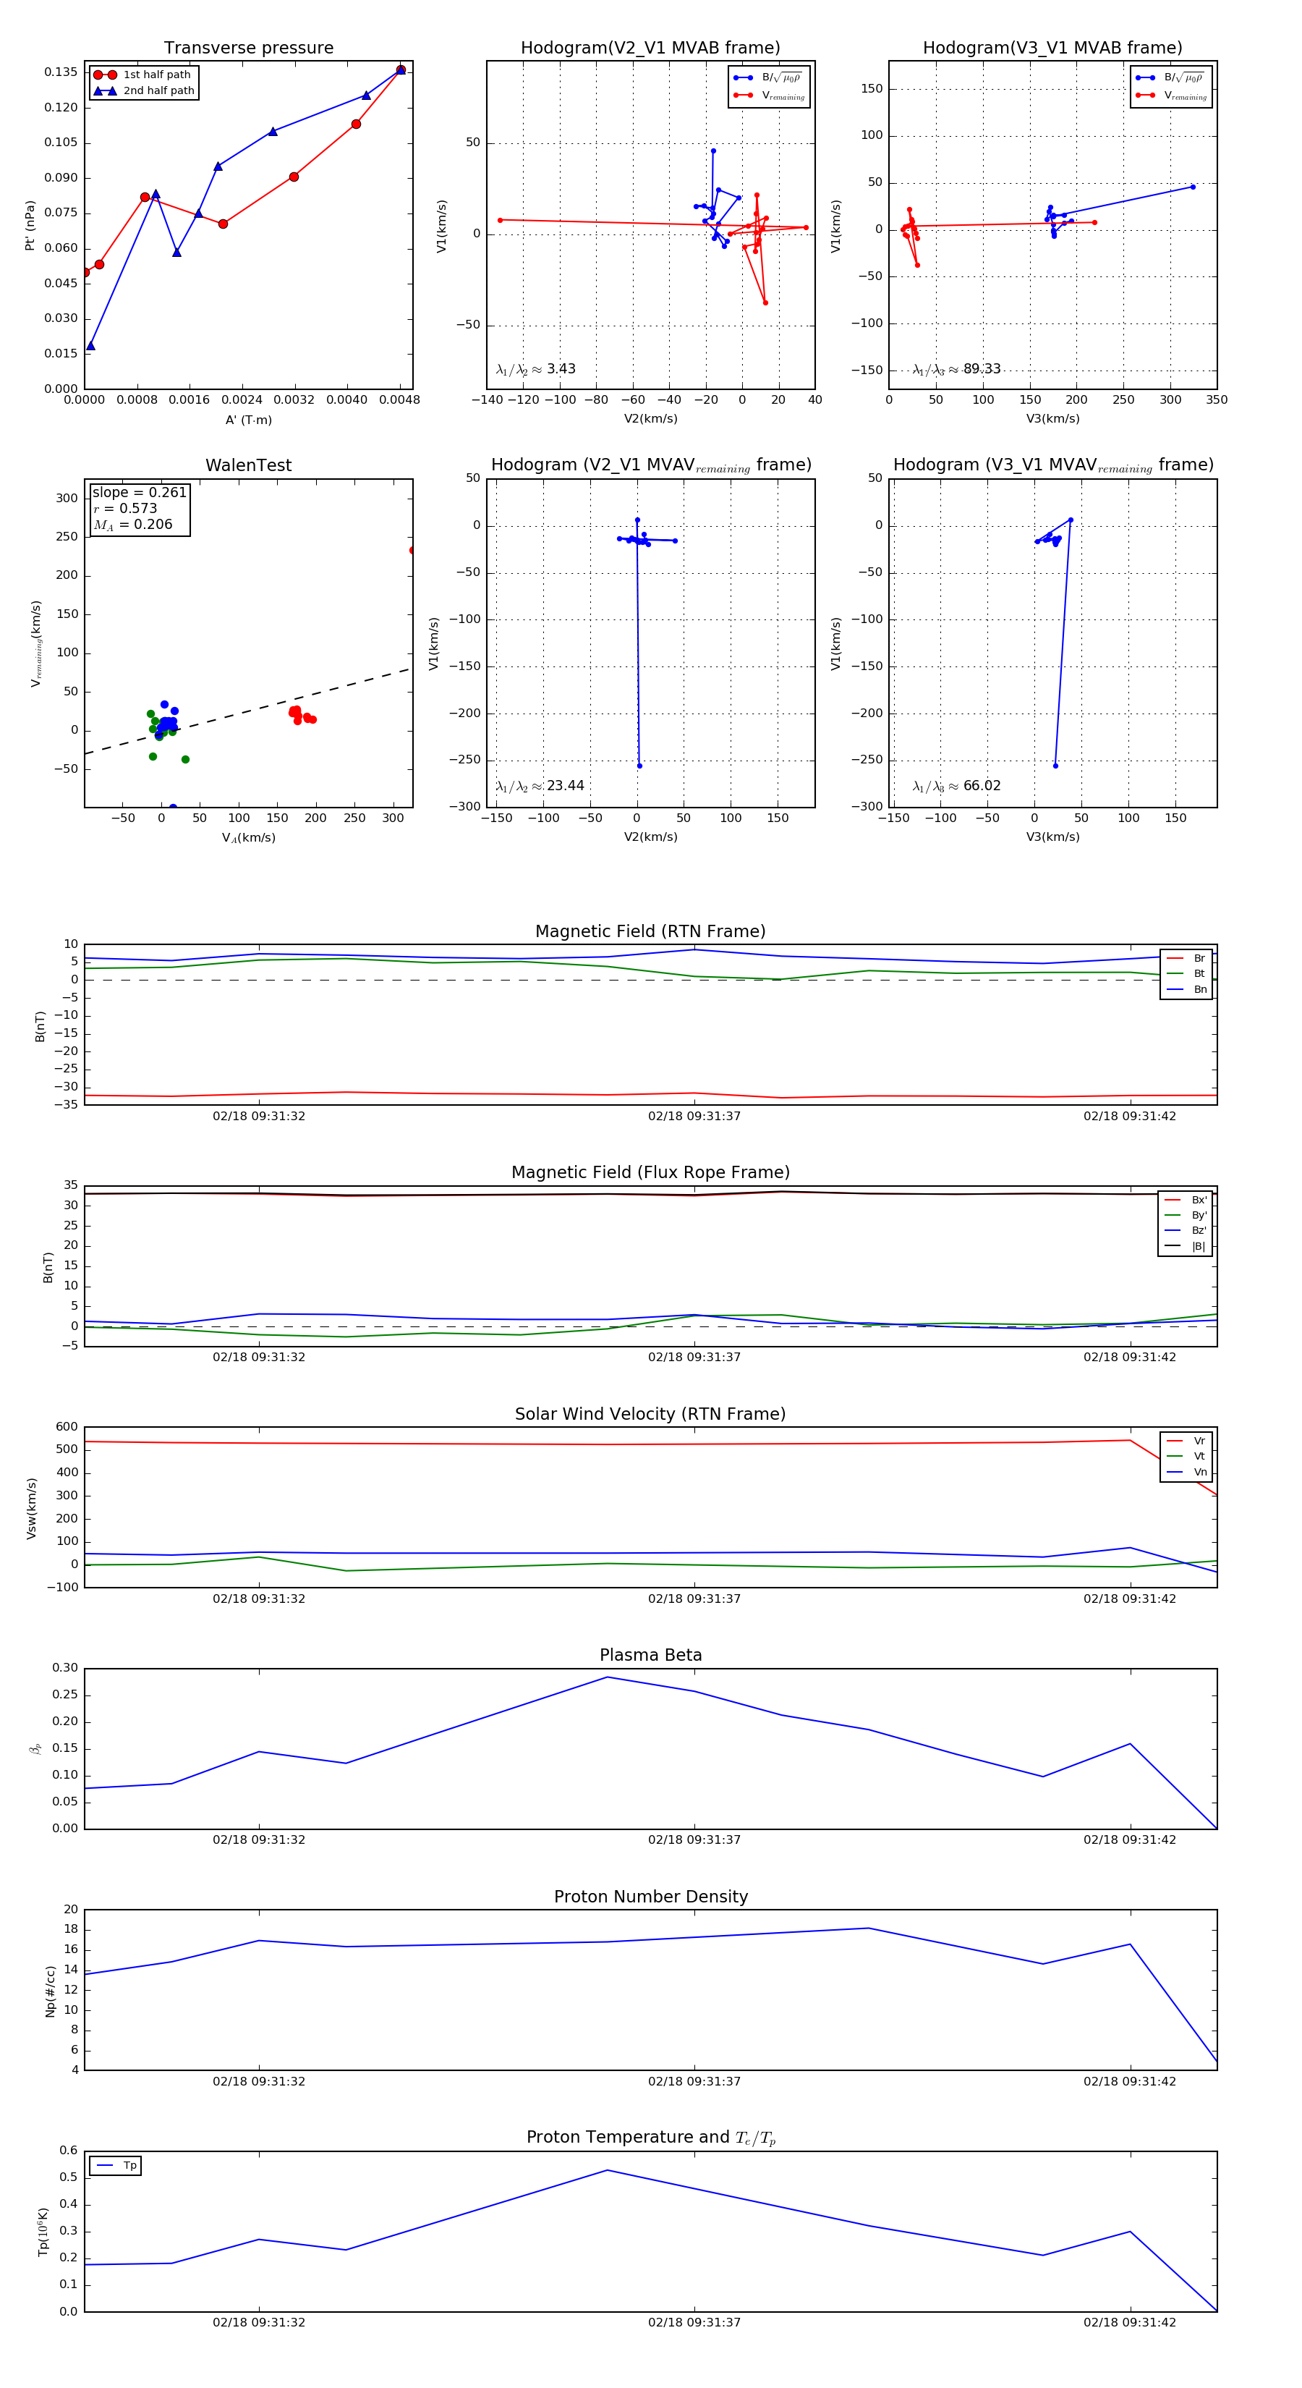Click the Np(#/cc) y-axis label
The image size is (1302, 2388).
click(50, 1990)
